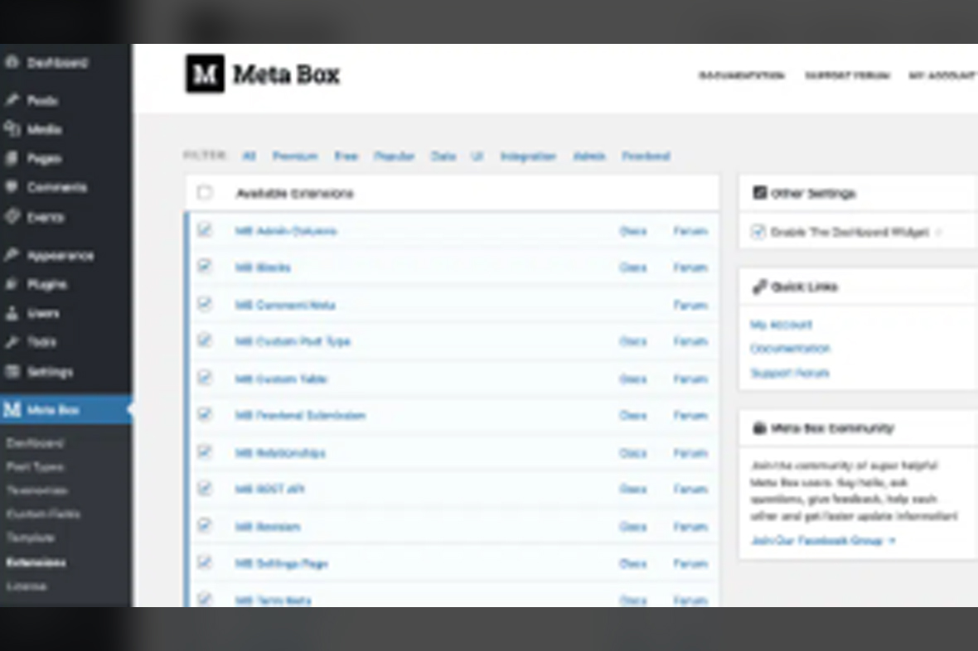The width and height of the screenshot is (978, 651).
Task: Open Events via its sidebar icon
Action: (12, 217)
